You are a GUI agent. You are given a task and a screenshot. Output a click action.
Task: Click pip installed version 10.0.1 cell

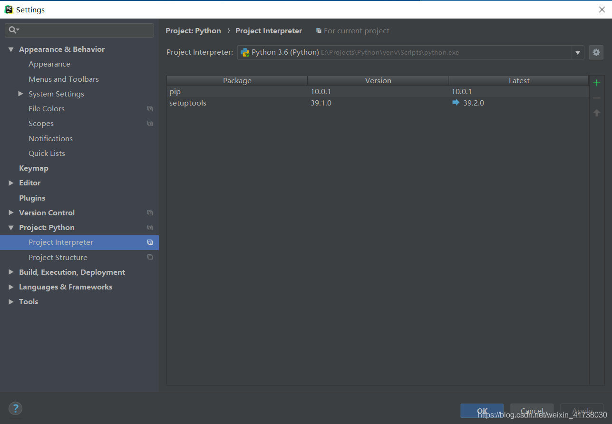[x=321, y=92]
